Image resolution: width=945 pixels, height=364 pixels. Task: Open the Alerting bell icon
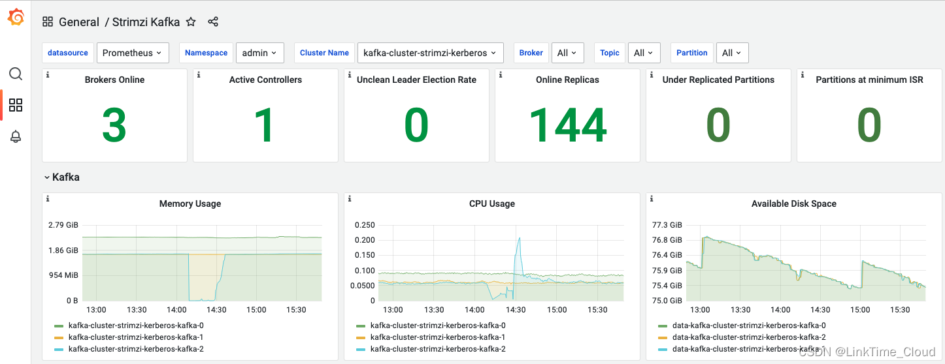coord(16,136)
